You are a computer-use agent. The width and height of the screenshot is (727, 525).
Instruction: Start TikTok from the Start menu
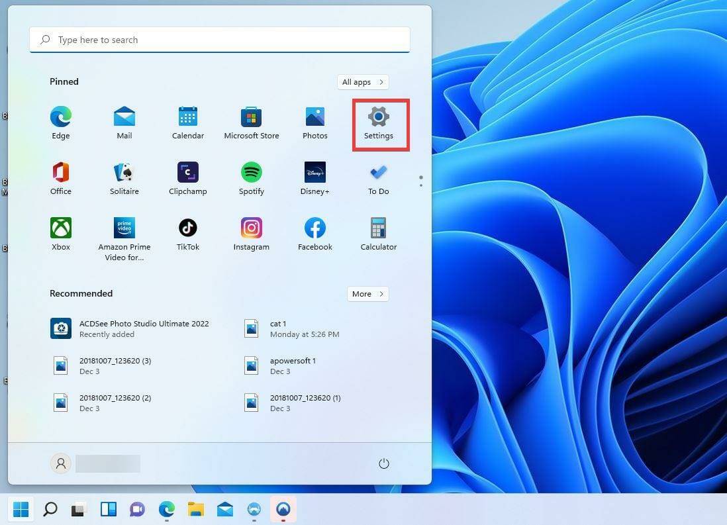187,227
